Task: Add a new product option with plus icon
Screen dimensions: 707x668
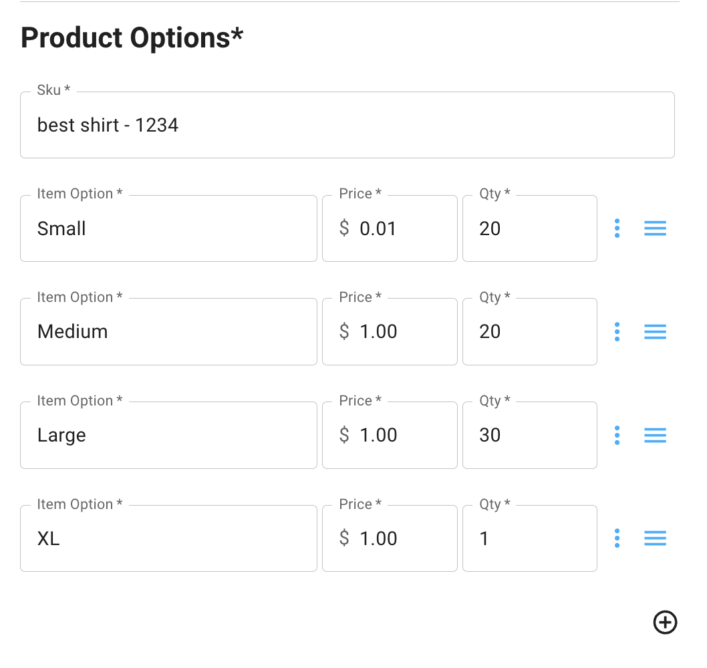Action: coord(665,623)
